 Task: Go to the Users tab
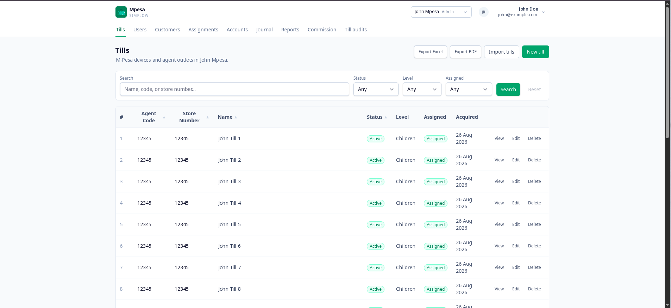coord(140,30)
